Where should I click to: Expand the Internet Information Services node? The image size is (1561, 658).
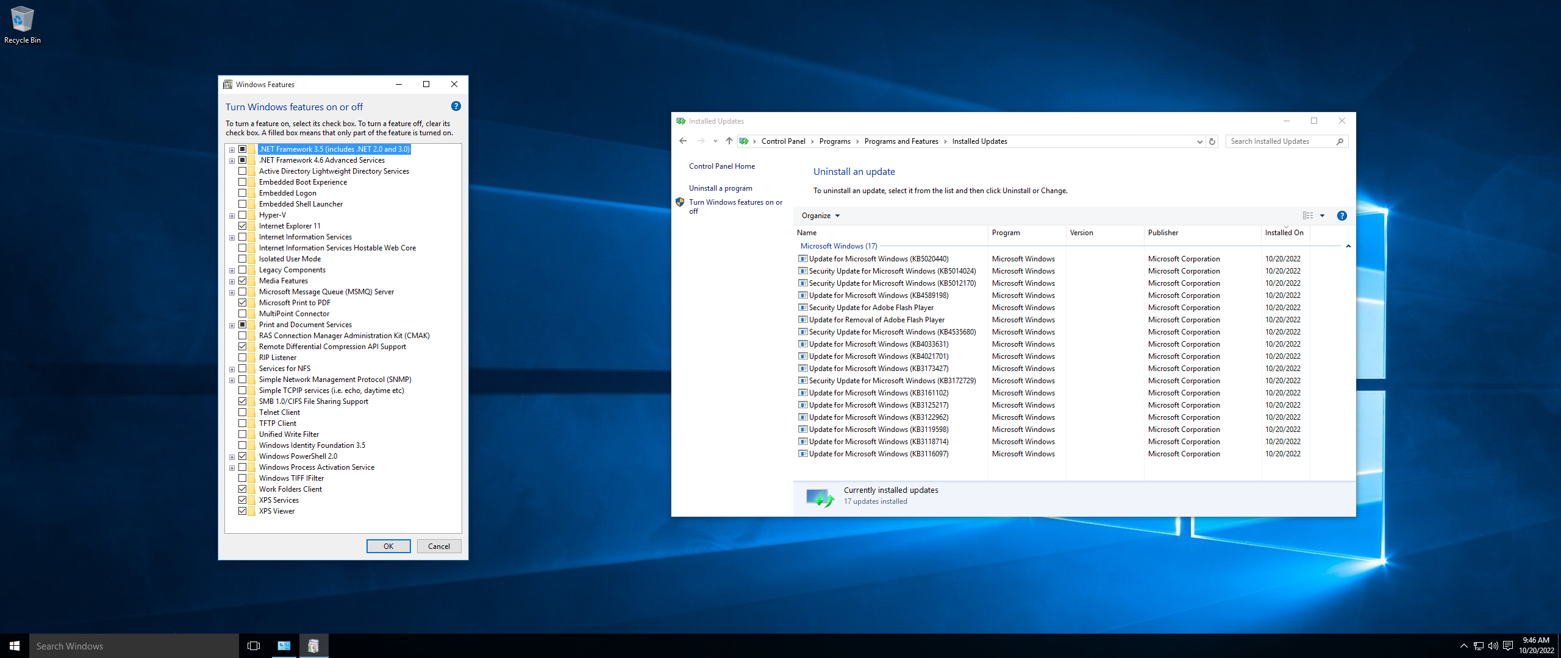point(232,238)
